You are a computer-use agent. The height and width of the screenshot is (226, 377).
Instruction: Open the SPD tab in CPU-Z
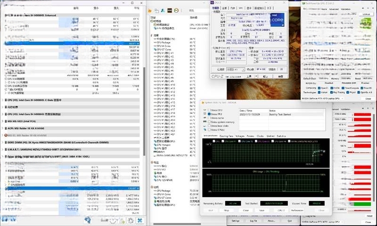pos(241,8)
